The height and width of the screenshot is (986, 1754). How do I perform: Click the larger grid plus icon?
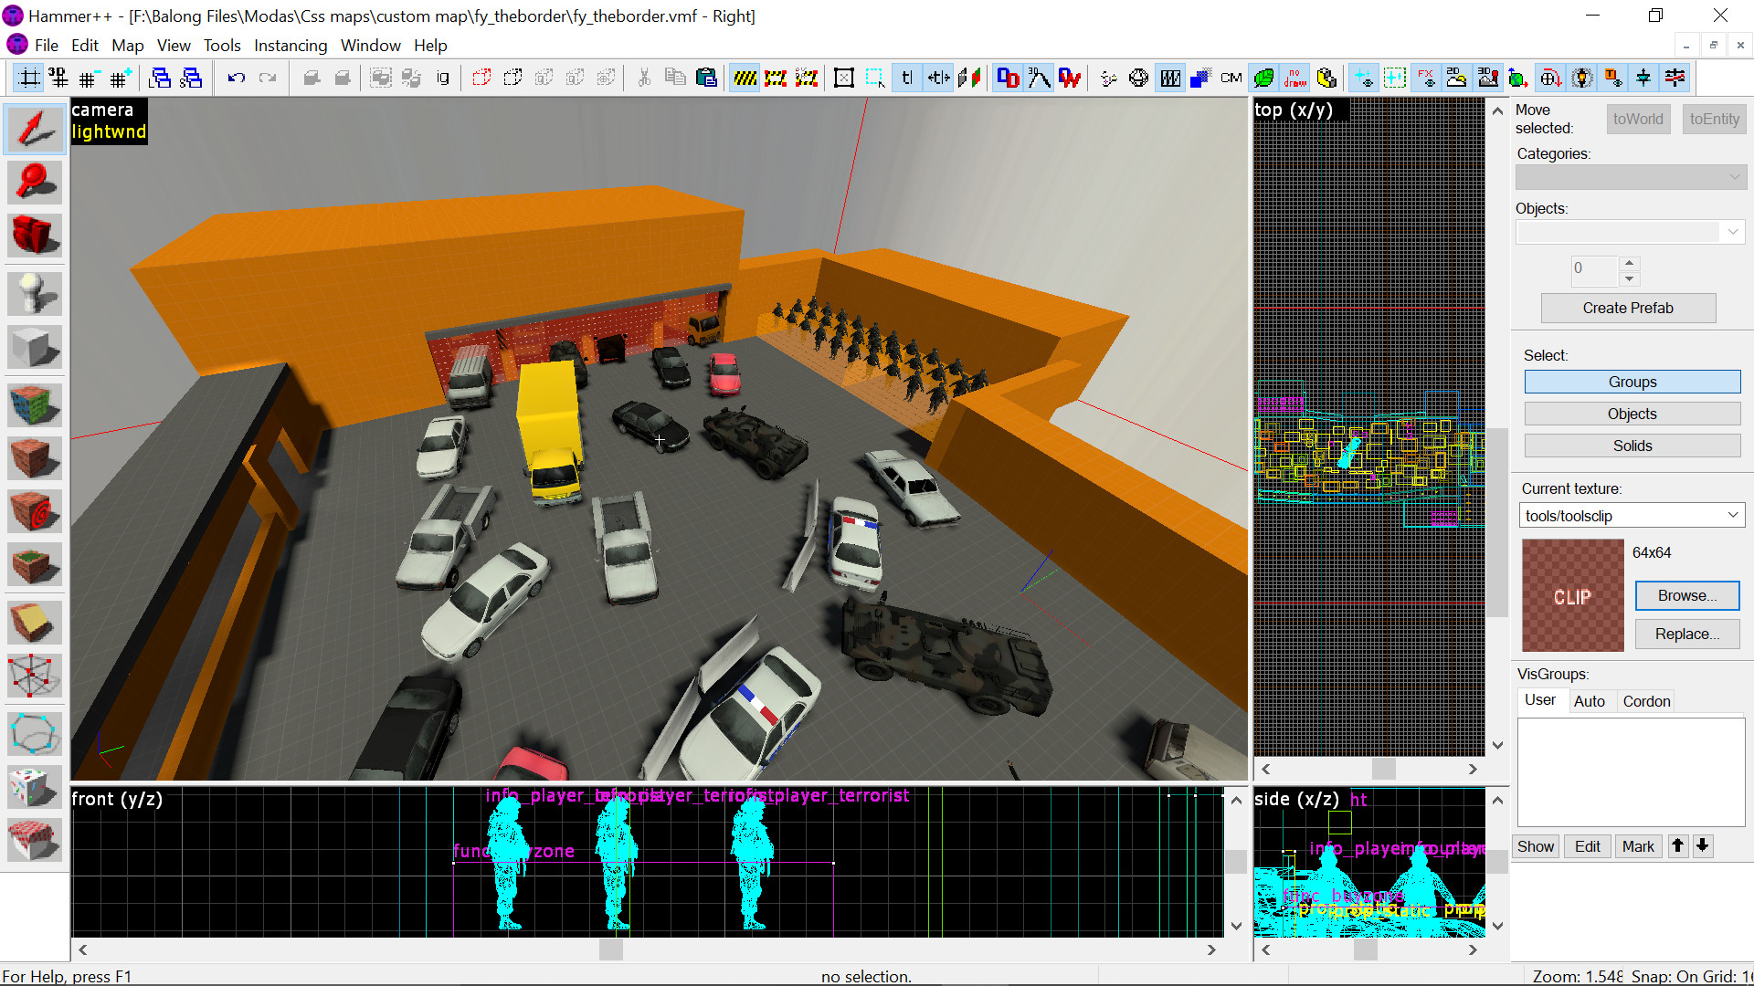tap(121, 79)
